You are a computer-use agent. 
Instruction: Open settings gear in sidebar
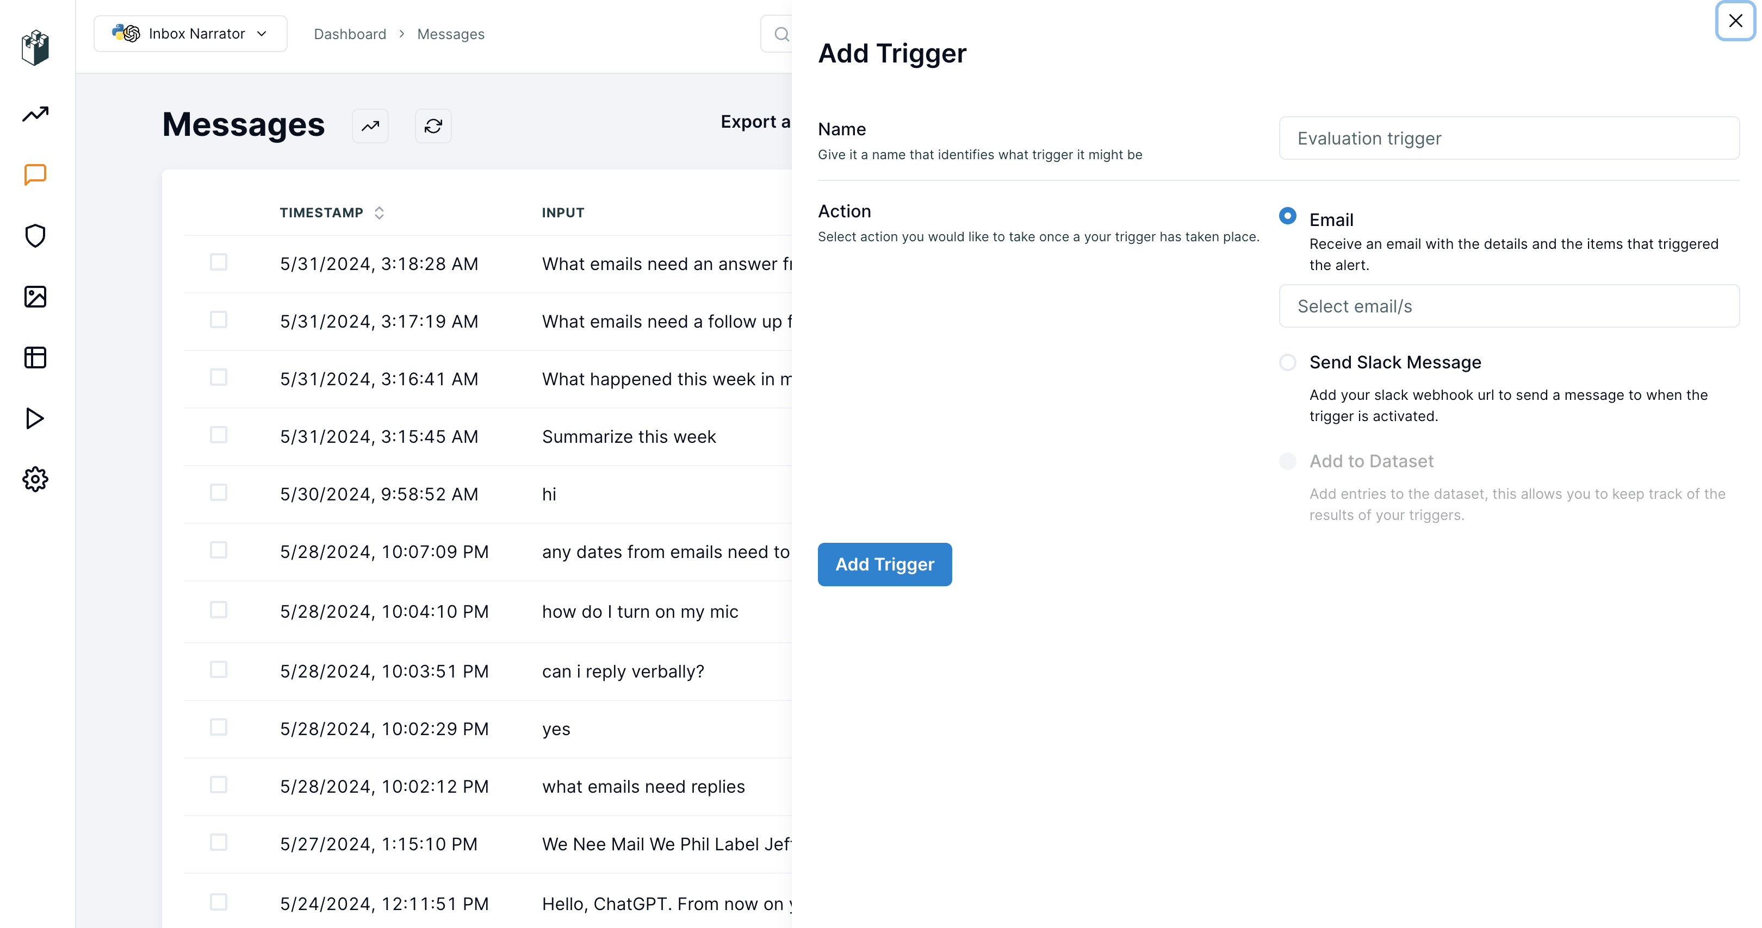coord(35,479)
